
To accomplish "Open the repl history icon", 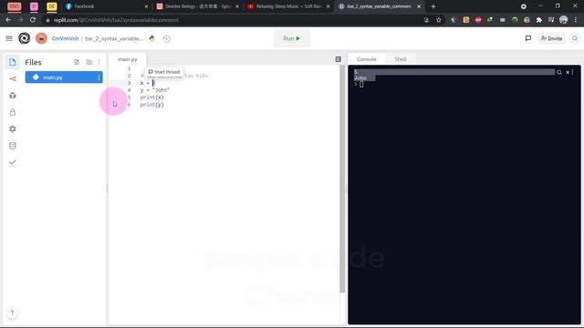I will pyautogui.click(x=166, y=38).
